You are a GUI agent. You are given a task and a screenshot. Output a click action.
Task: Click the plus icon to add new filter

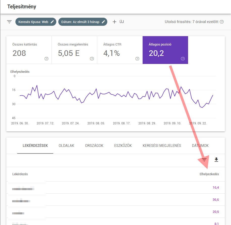[x=114, y=22]
